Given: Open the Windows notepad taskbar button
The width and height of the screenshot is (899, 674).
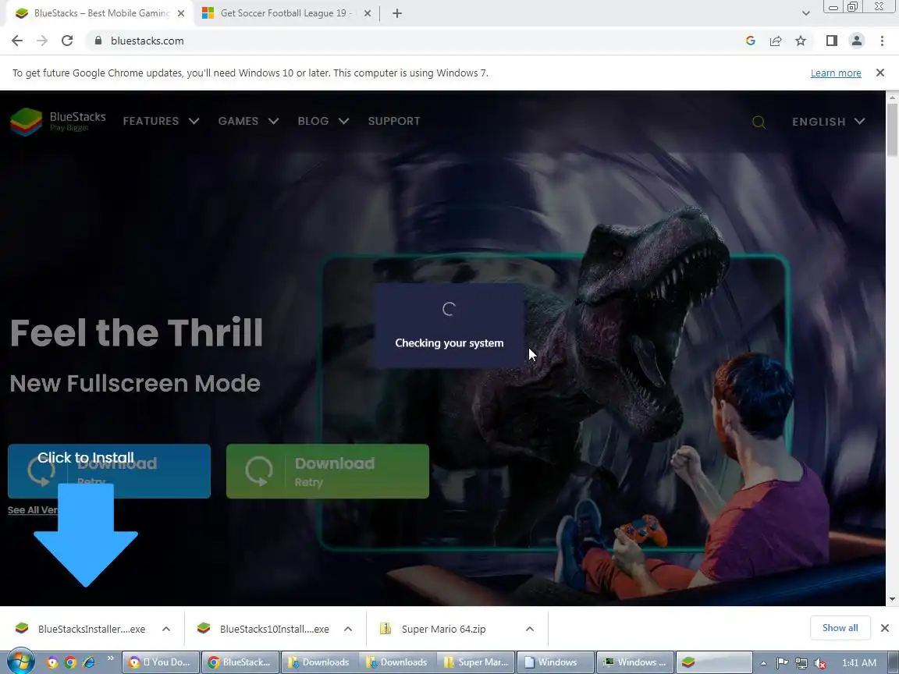Looking at the screenshot, I should click(555, 662).
